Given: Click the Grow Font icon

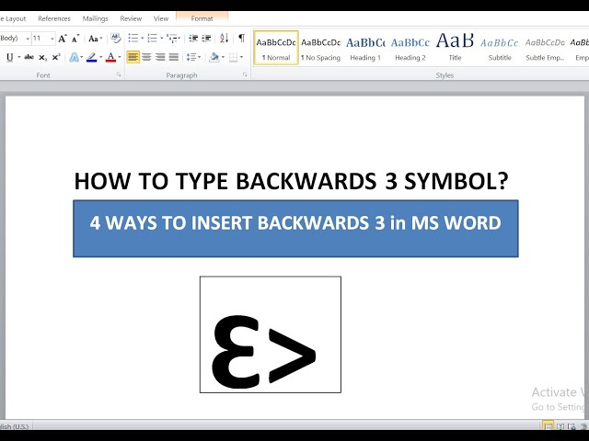Looking at the screenshot, I should pyautogui.click(x=63, y=39).
